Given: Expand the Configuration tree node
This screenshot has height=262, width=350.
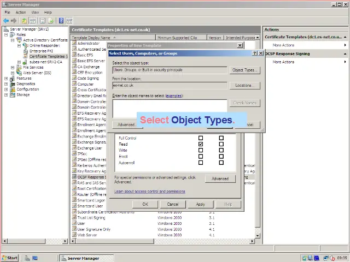Looking at the screenshot, I should (x=6, y=89).
